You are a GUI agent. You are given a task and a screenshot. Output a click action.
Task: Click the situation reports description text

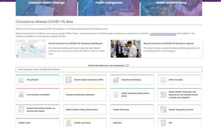(171, 49)
